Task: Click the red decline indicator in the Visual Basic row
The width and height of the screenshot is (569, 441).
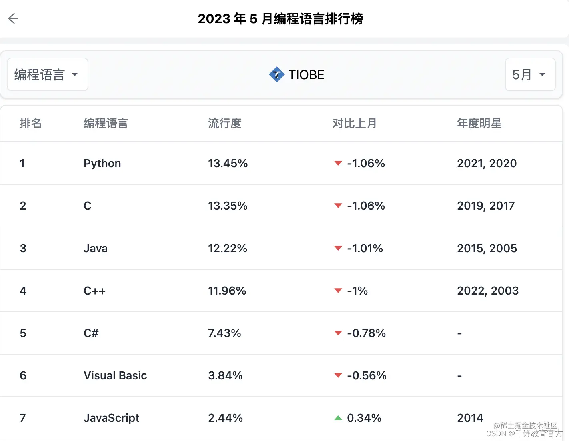Action: pos(338,376)
